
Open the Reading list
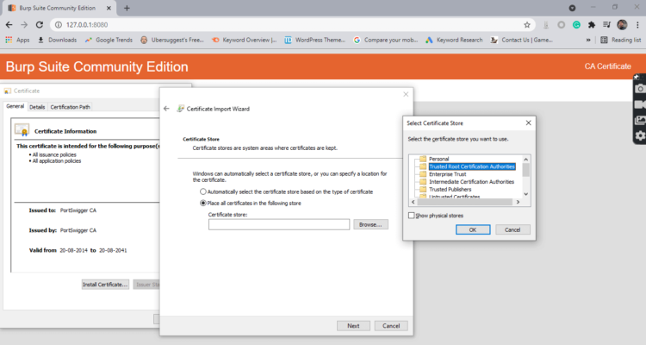coord(621,40)
